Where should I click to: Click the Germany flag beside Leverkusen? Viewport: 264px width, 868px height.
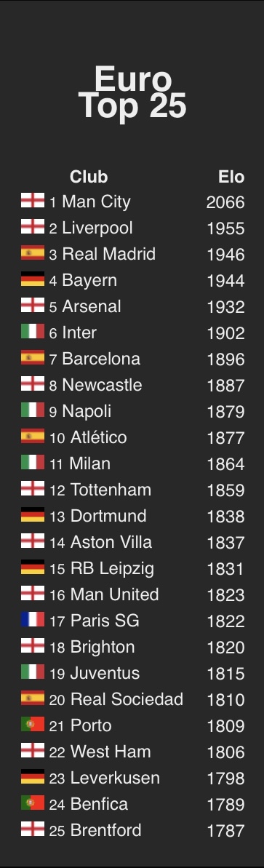pyautogui.click(x=33, y=776)
